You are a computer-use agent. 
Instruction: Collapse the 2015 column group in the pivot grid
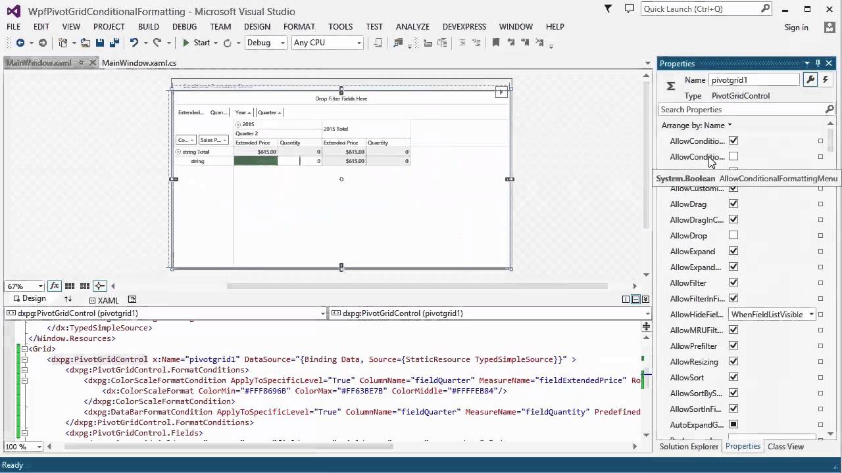point(238,124)
